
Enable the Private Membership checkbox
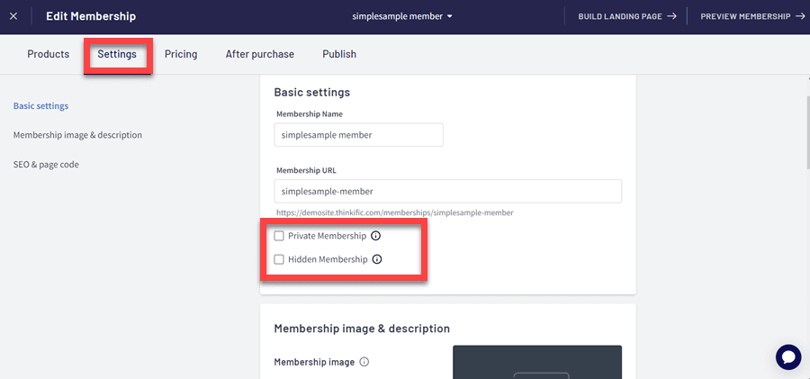coord(279,236)
